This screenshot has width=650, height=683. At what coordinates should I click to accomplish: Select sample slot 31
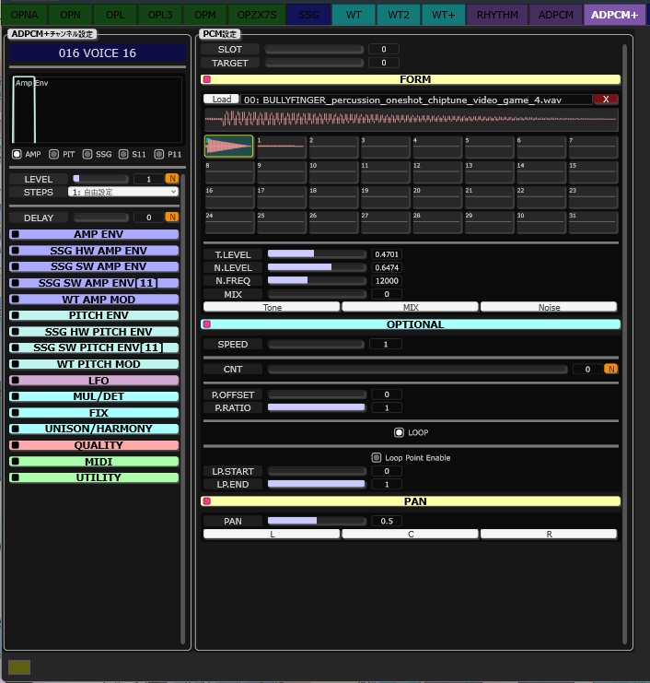point(593,222)
